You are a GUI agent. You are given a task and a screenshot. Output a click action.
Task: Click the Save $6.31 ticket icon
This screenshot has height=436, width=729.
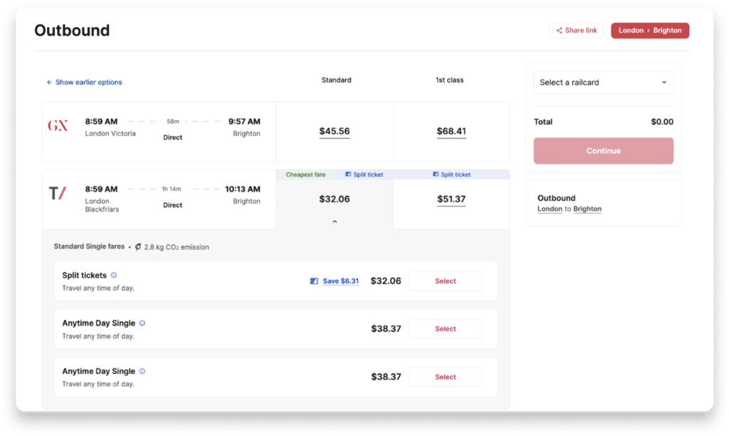click(x=314, y=281)
